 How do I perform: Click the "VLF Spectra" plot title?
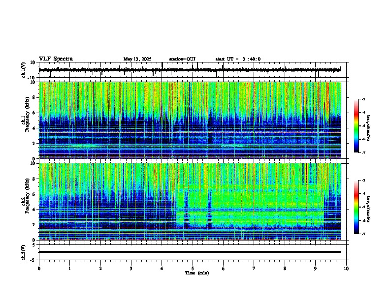point(56,59)
